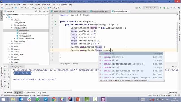Stop process in Run panel
The width and height of the screenshot is (181, 102).
pos(5,74)
